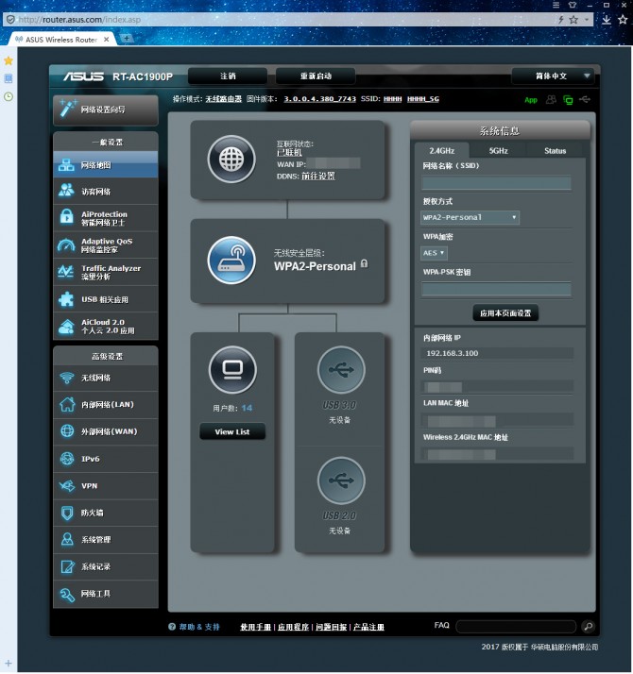Open Network Tools (网络工具) wrench icon
This screenshot has height=674, width=633.
(67, 594)
